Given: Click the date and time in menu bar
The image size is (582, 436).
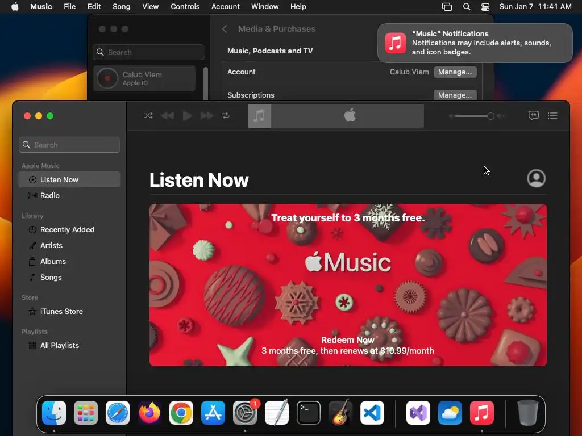Looking at the screenshot, I should click(x=535, y=6).
